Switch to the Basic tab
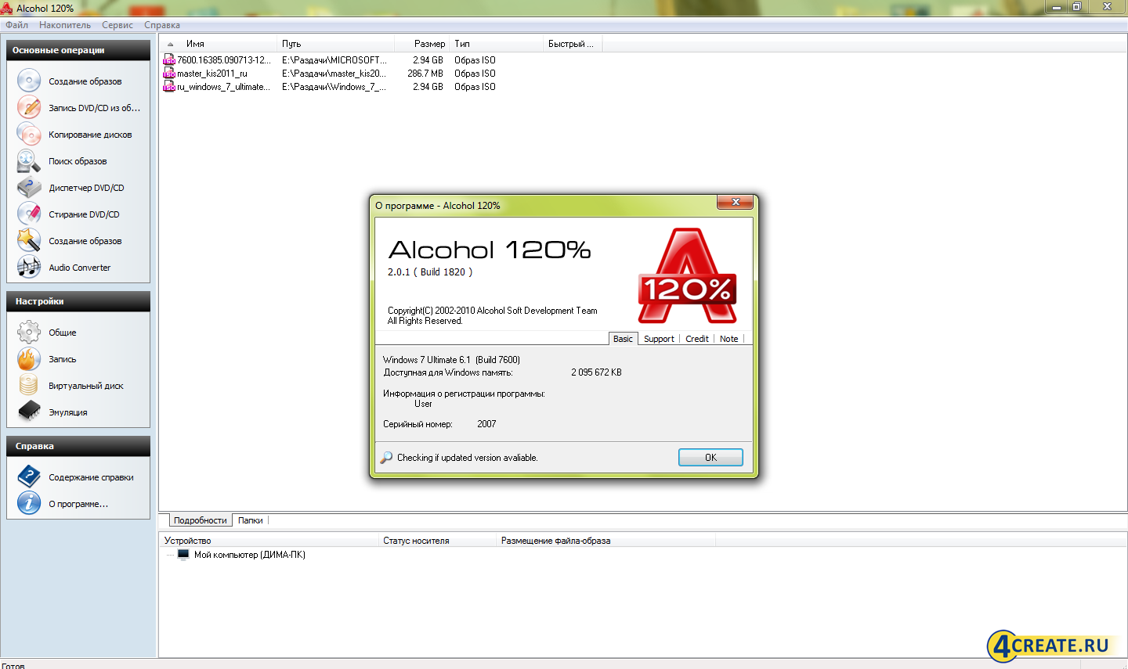Screen dimensions: 1128x669 (623, 339)
